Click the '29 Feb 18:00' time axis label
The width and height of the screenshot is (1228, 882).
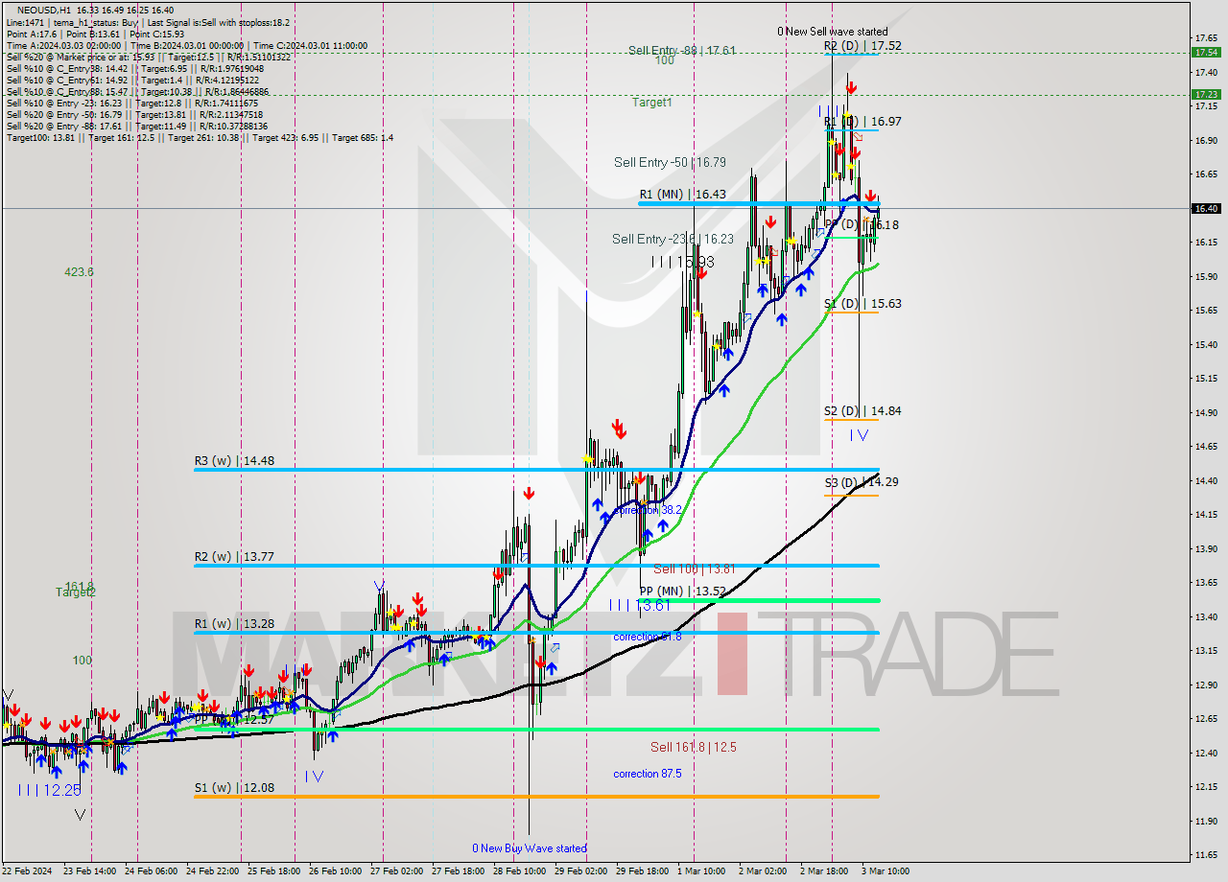pos(641,871)
